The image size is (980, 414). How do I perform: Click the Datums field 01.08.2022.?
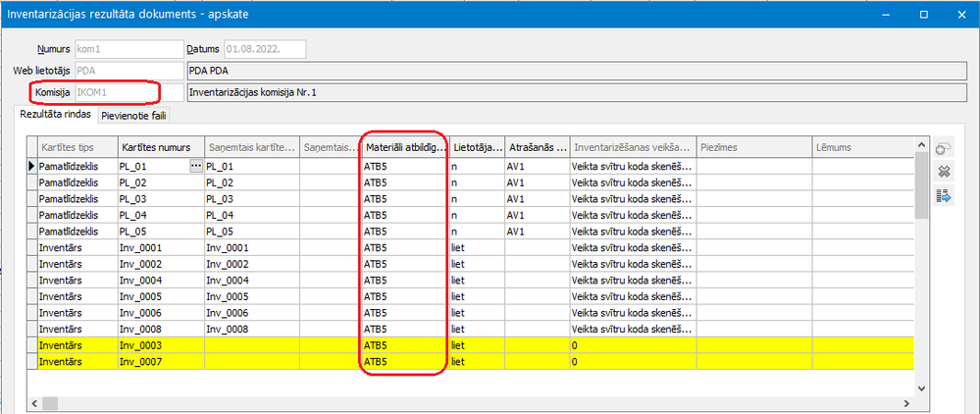[x=264, y=49]
